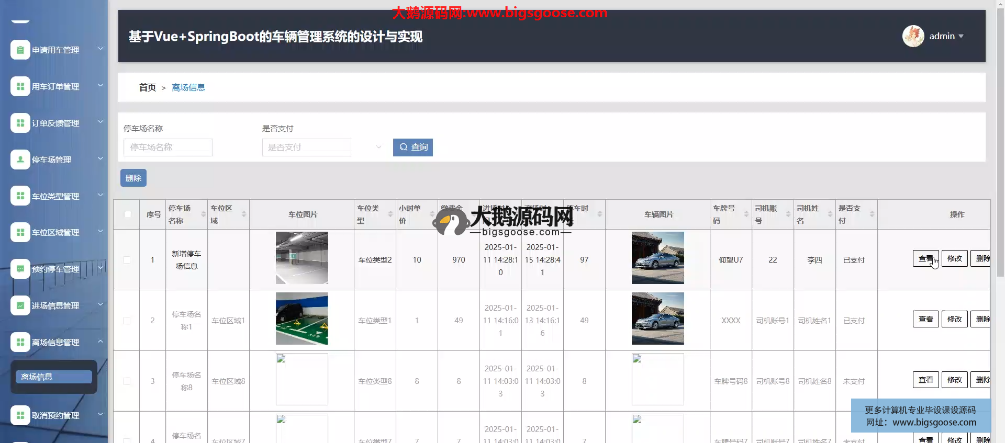1005x443 pixels.
Task: Click the 用车订单管理 grid icon
Action: tap(20, 87)
